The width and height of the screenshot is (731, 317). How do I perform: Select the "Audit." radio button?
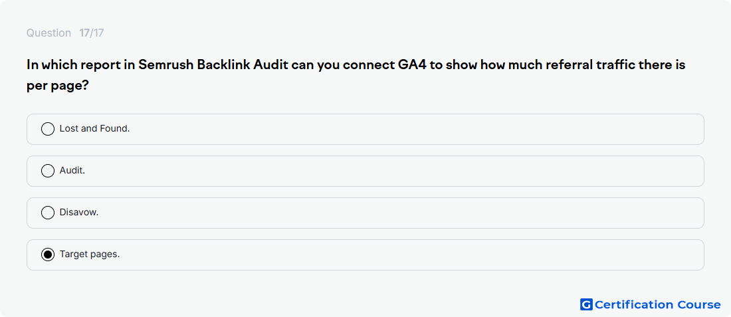point(48,171)
